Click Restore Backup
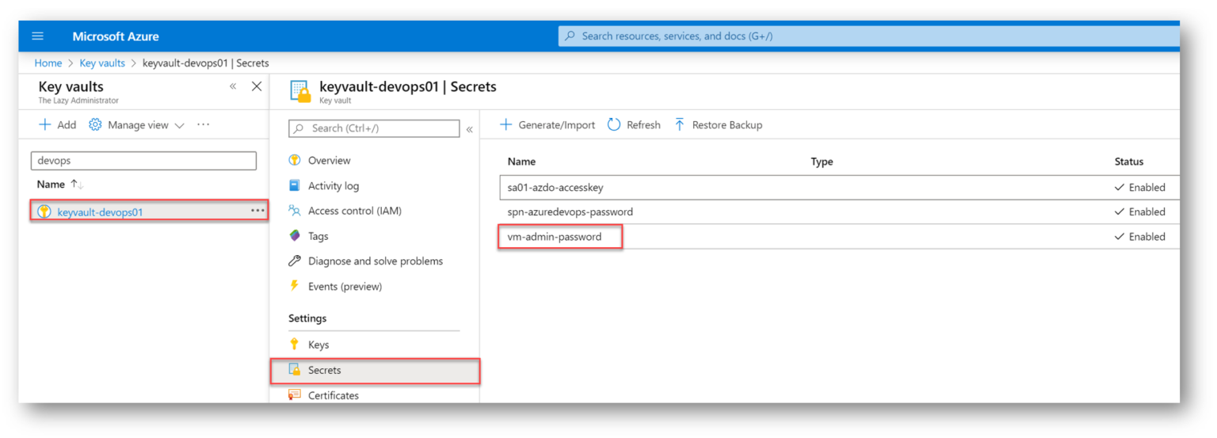 pos(718,125)
